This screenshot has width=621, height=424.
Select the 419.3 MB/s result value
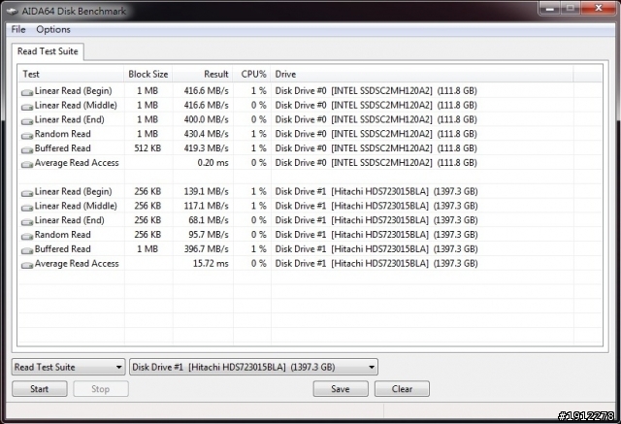[206, 148]
